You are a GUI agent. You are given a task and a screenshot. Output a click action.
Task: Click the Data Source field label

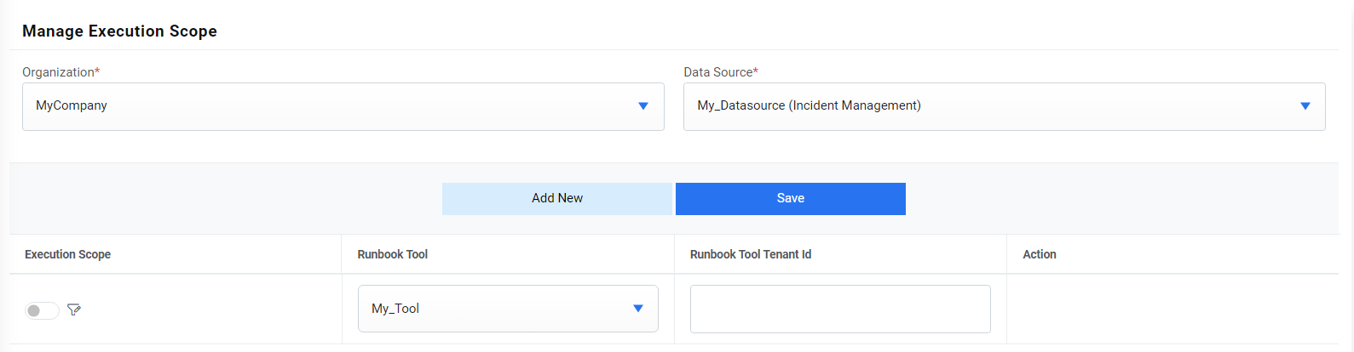[718, 72]
